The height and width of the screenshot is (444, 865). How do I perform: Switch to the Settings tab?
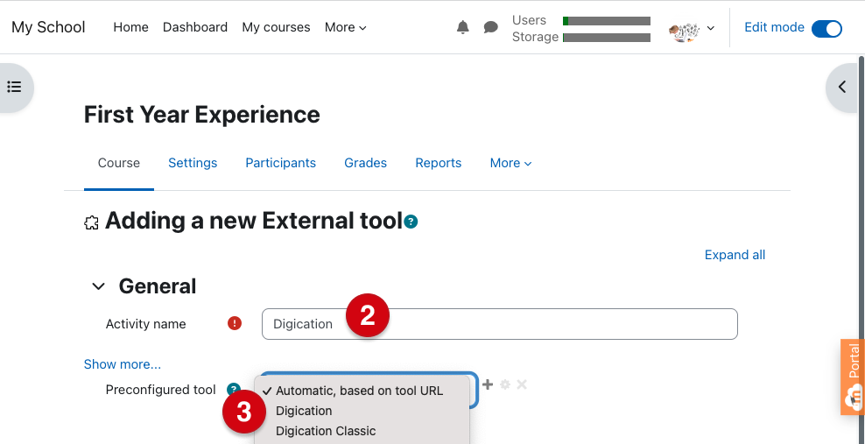(193, 163)
